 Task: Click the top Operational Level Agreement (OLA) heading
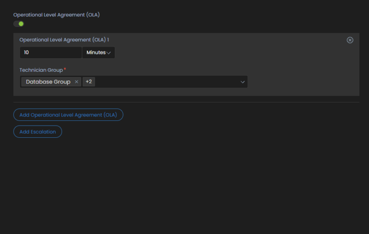[56, 15]
